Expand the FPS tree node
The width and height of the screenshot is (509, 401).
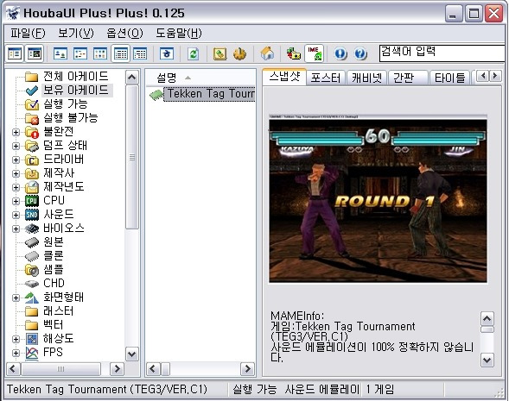click(x=16, y=353)
